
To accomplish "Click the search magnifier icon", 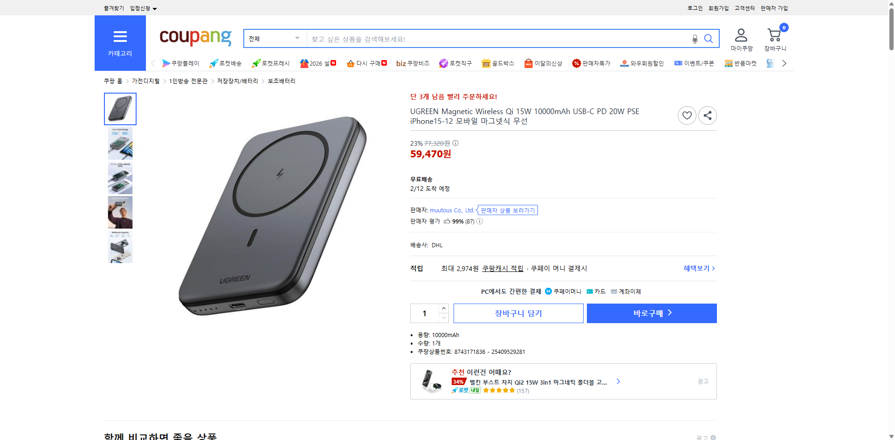I will click(709, 39).
